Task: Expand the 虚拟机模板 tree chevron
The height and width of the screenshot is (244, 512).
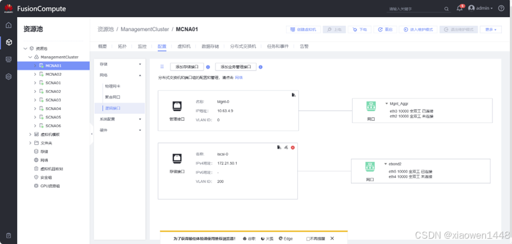Action: (30, 134)
